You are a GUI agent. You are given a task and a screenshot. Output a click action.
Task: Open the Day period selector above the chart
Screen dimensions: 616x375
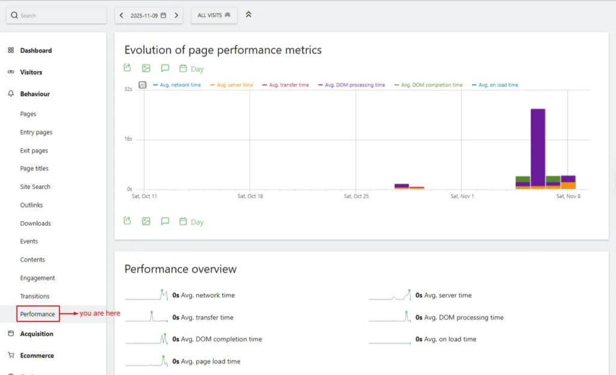192,69
